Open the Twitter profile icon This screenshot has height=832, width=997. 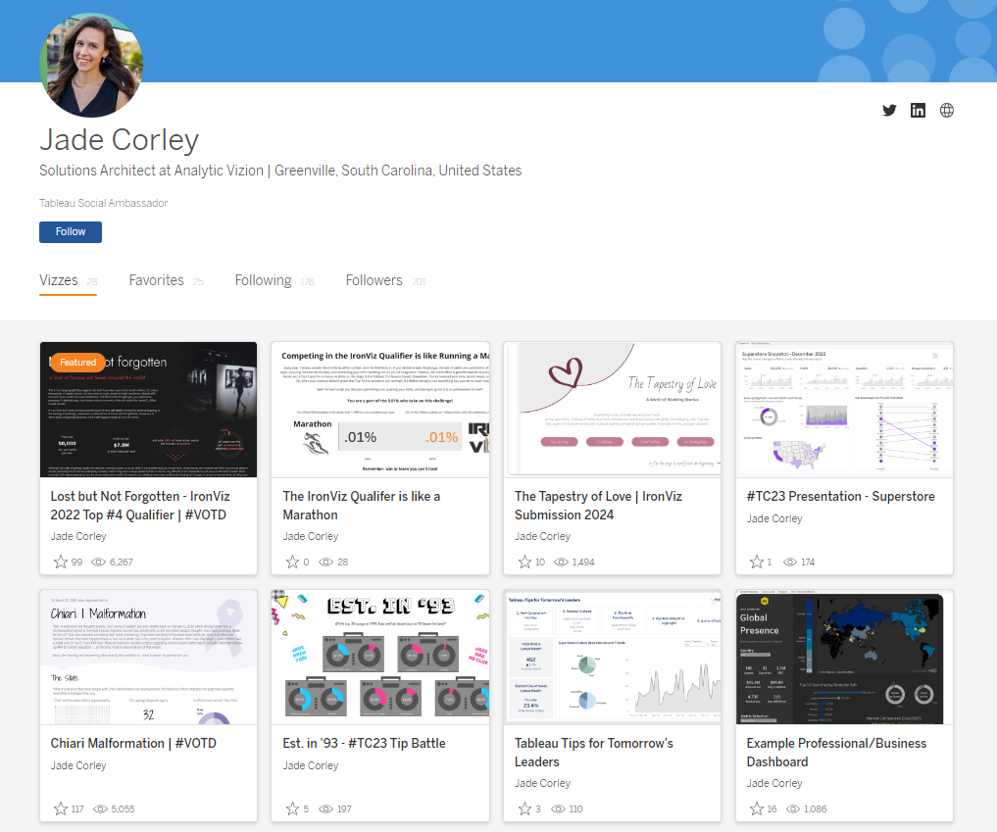(889, 111)
